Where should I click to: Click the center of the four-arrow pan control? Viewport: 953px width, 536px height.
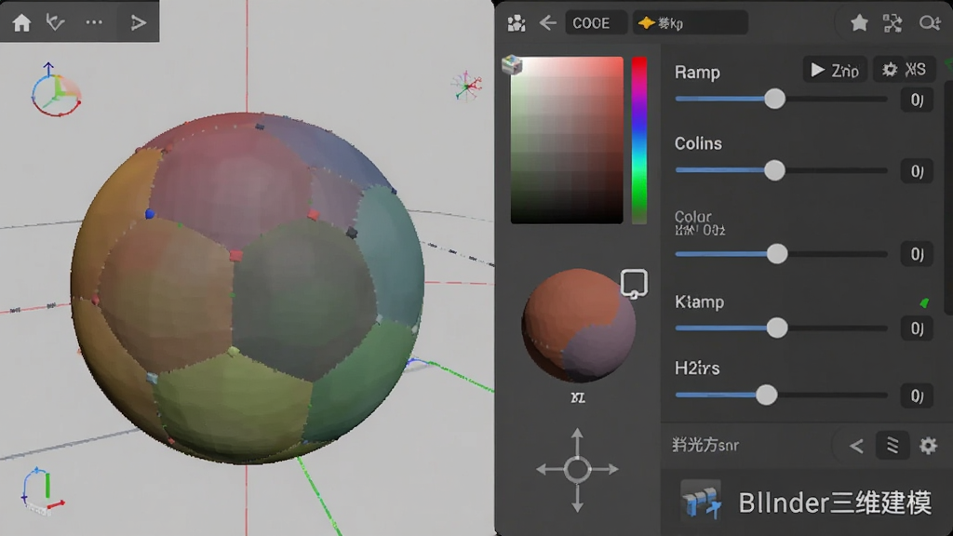[577, 469]
